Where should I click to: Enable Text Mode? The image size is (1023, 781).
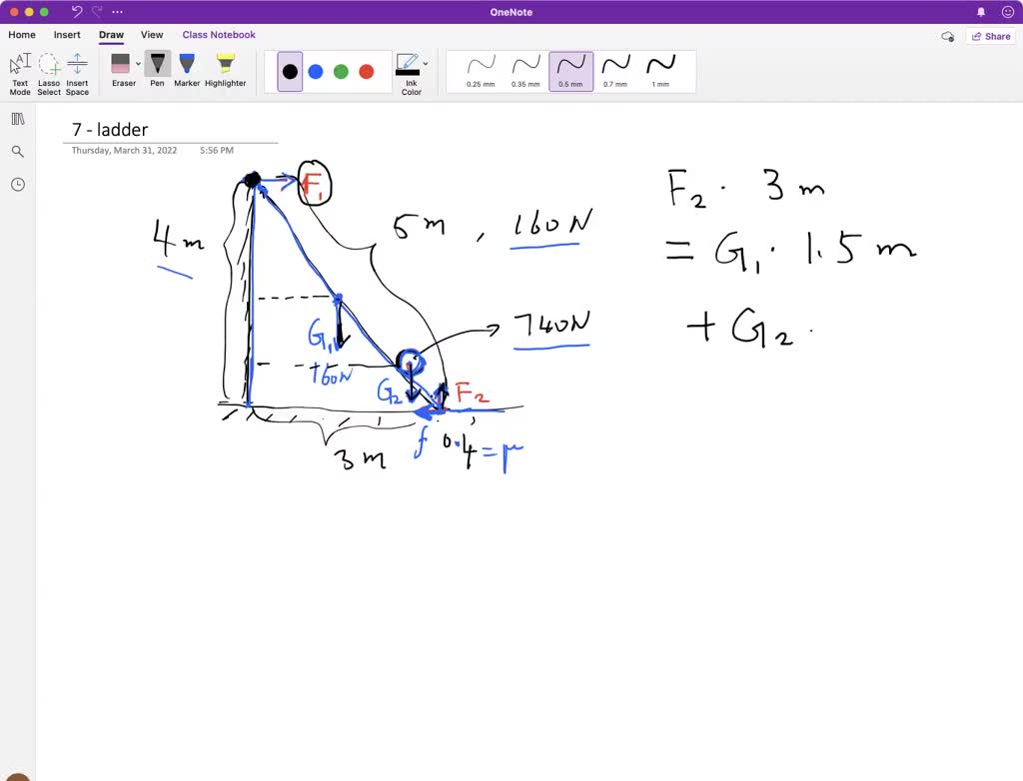[x=19, y=70]
